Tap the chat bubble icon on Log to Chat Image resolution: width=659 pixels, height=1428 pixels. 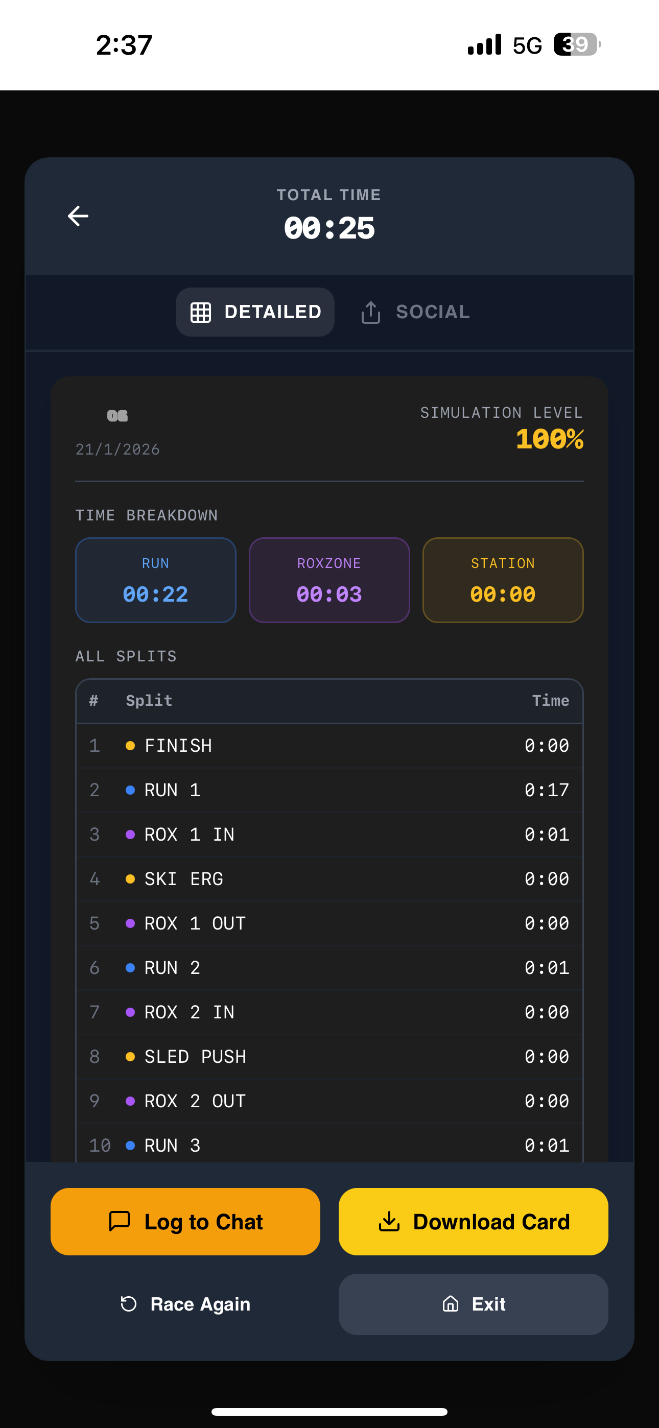pyautogui.click(x=121, y=1221)
